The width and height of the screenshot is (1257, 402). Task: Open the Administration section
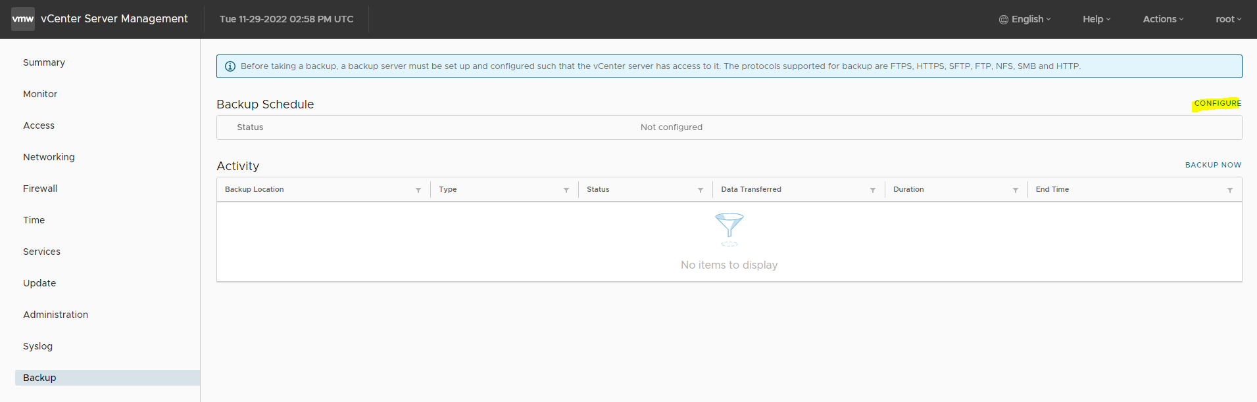click(x=55, y=315)
